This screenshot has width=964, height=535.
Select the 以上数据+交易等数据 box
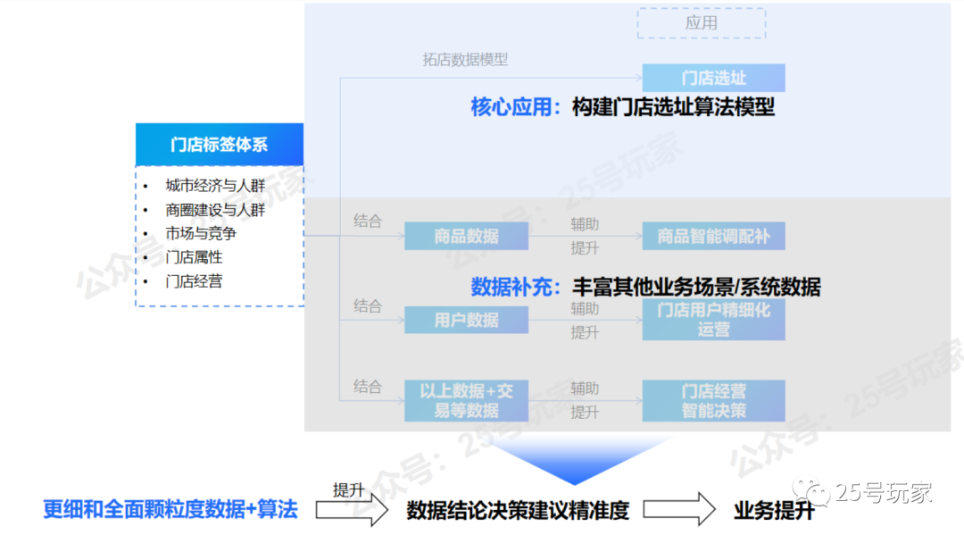466,401
